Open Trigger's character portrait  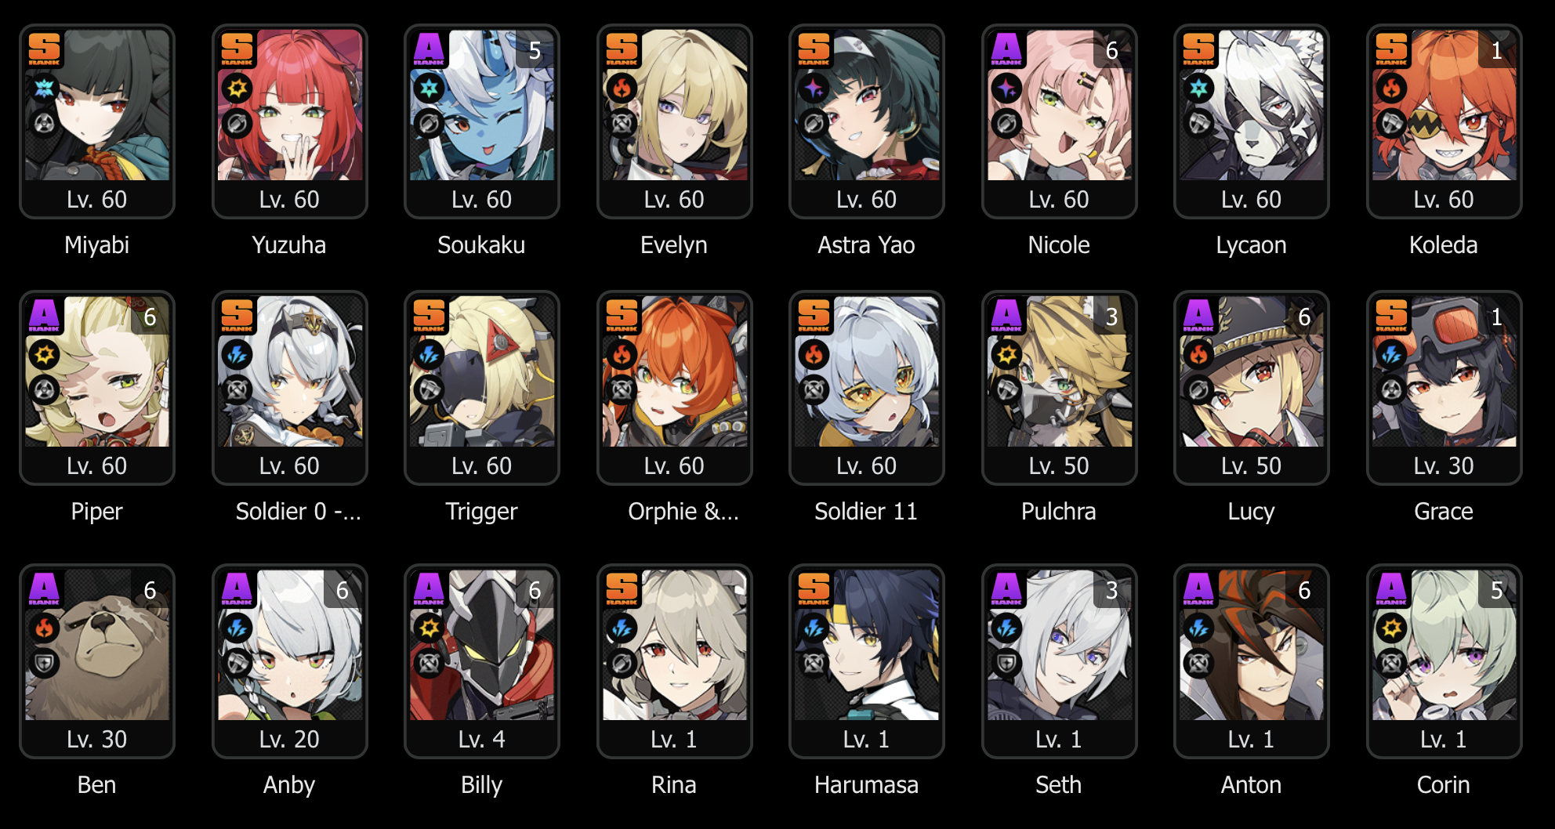pyautogui.click(x=482, y=371)
